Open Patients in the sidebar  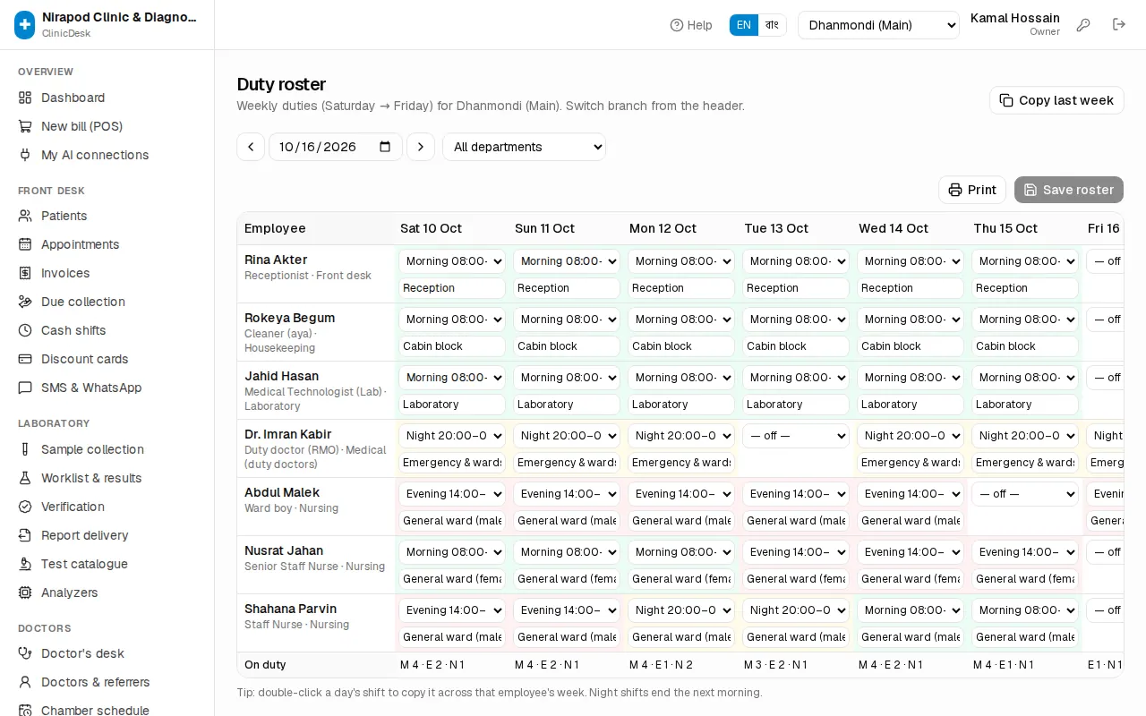pos(107,216)
